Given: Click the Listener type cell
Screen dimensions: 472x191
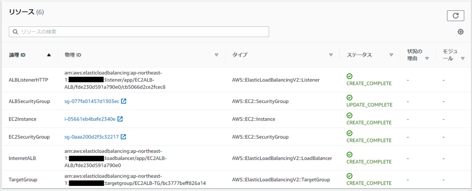Looking at the screenshot, I should [276, 80].
